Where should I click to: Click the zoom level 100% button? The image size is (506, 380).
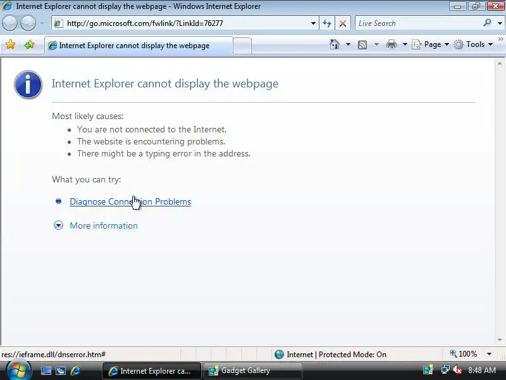tap(464, 354)
